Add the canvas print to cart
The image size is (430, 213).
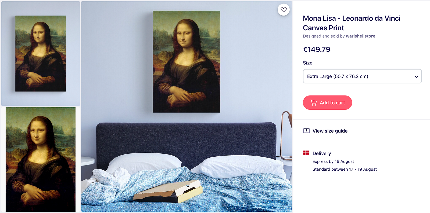(327, 102)
